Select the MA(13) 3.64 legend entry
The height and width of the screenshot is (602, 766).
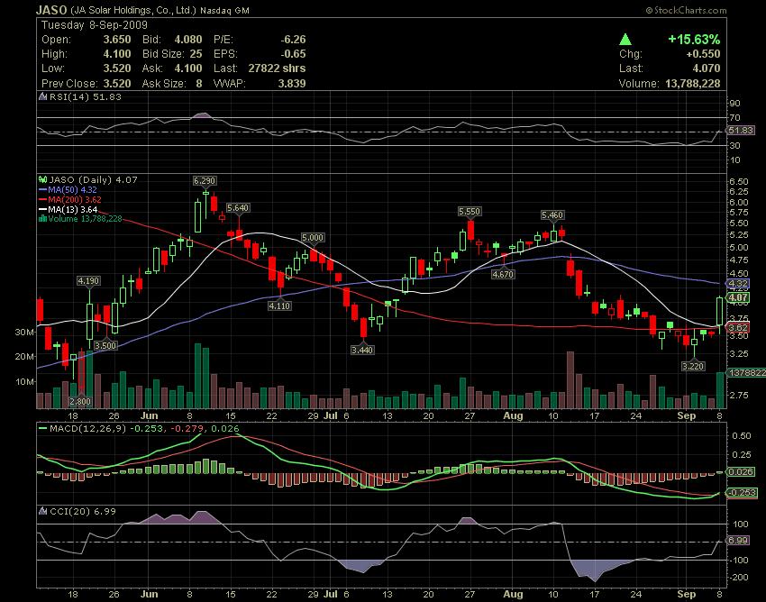tap(68, 209)
